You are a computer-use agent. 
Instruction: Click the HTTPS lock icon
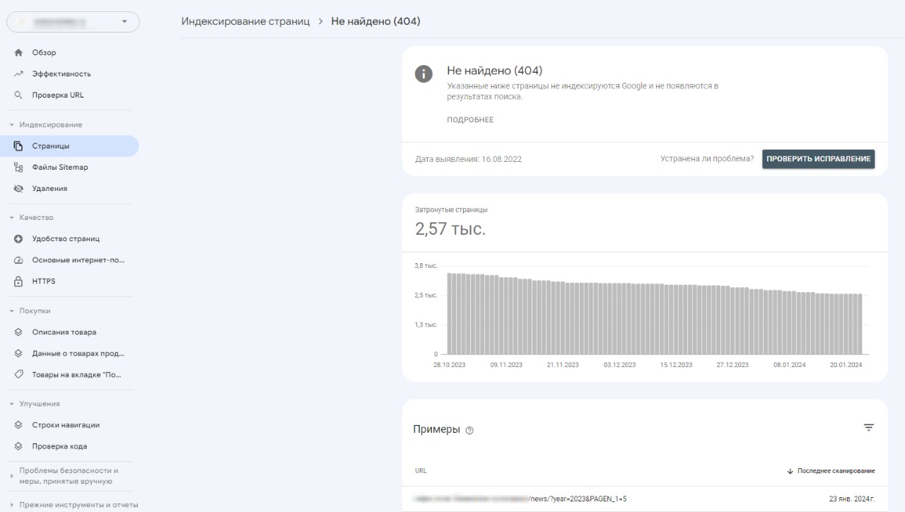(18, 281)
